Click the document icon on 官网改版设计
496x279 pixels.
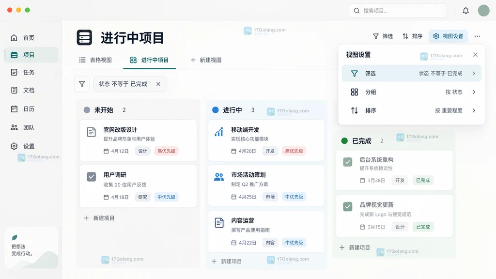point(92,132)
